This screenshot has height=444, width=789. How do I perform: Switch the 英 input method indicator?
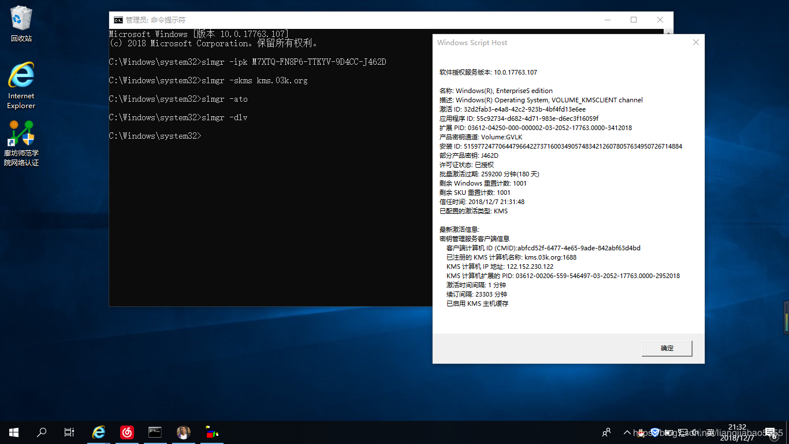[x=710, y=432]
